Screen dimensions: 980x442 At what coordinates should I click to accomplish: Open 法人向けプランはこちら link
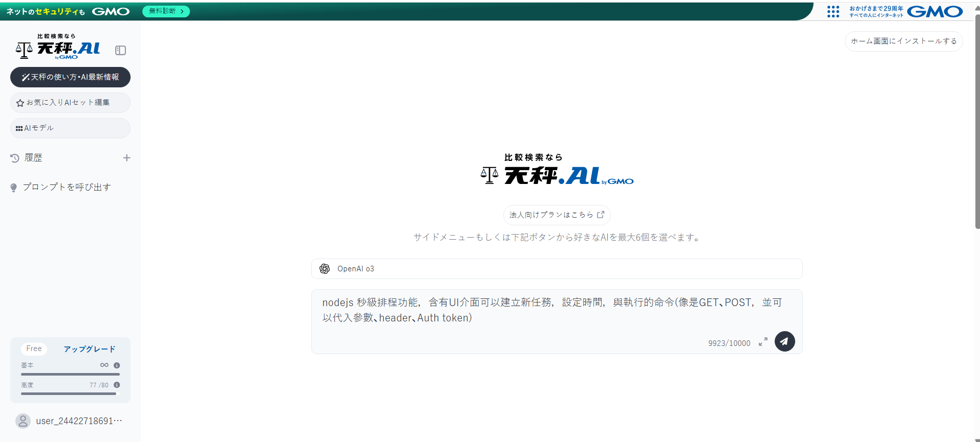(x=557, y=215)
